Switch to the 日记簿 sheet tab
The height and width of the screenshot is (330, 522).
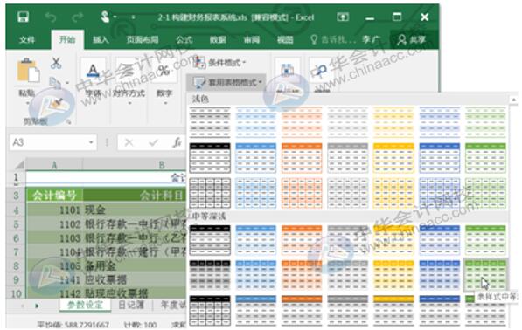[131, 305]
